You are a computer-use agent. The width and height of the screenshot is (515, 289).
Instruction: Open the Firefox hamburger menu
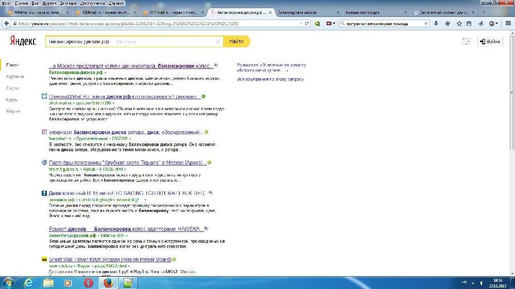tap(508, 24)
